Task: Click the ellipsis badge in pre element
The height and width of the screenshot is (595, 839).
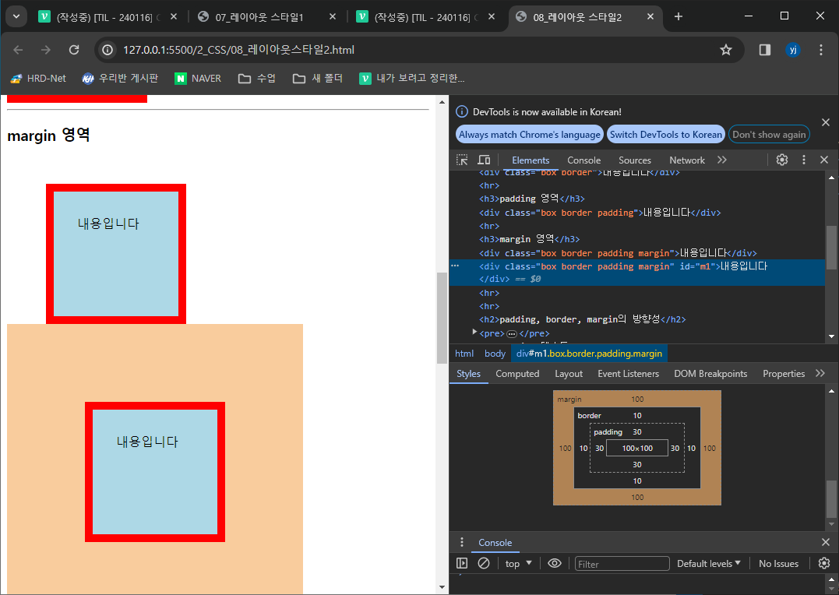Action: point(512,334)
